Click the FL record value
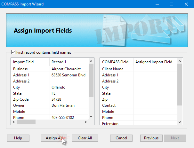 [x=53, y=93]
